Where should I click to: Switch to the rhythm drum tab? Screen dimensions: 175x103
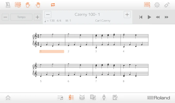tap(82, 98)
